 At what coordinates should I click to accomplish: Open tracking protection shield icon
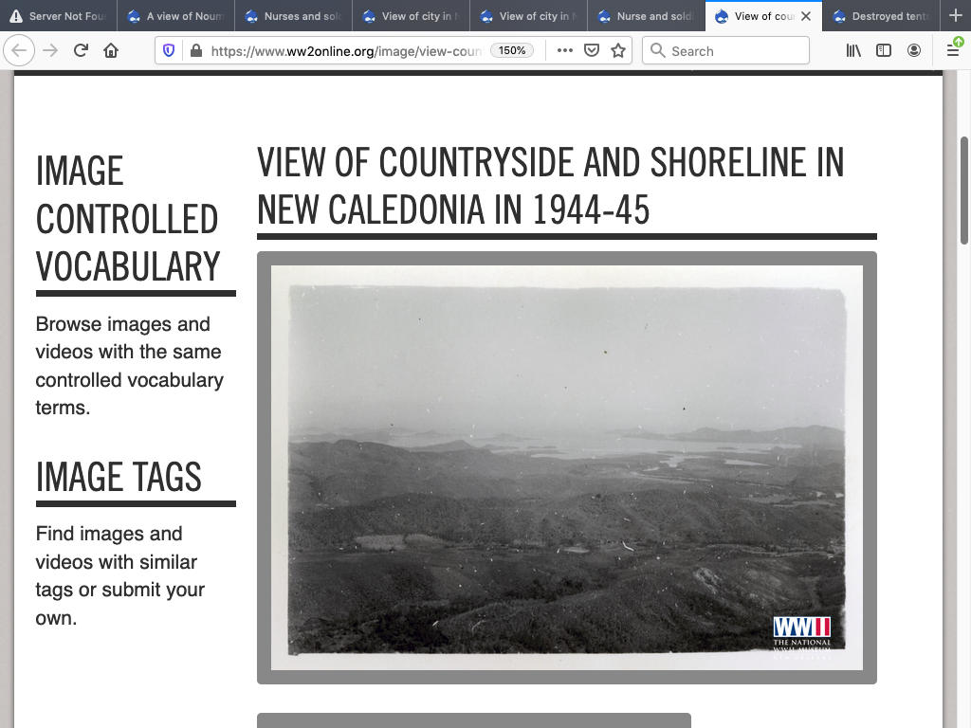tap(170, 51)
